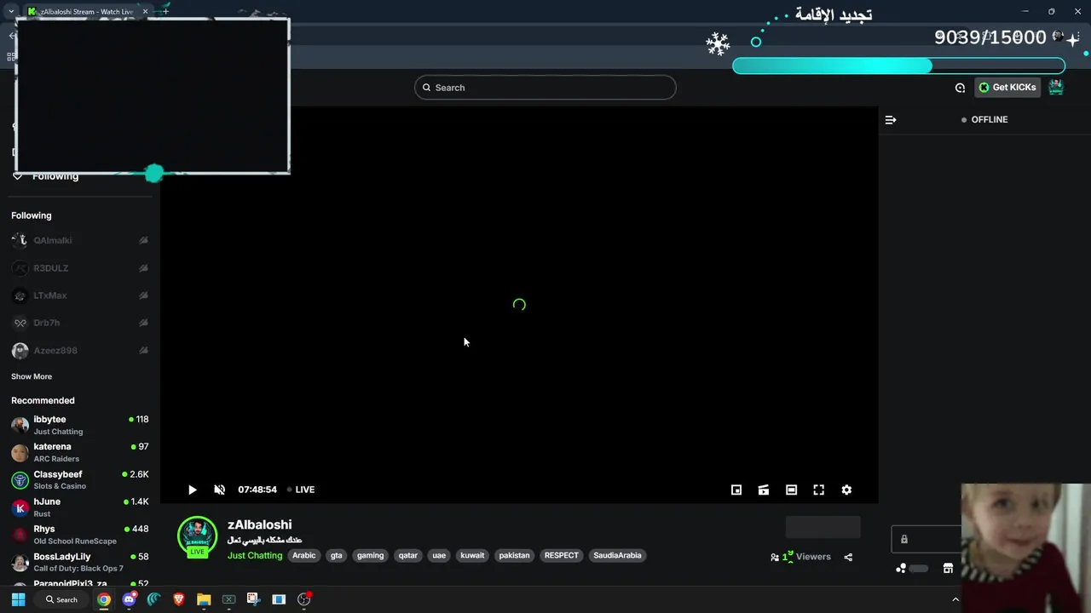Open the tab search dropdown
Image resolution: width=1091 pixels, height=613 pixels.
11,12
